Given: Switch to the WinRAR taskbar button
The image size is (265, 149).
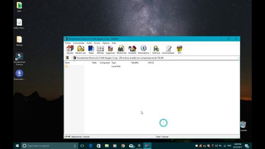Looking at the screenshot, I should tap(147, 146).
